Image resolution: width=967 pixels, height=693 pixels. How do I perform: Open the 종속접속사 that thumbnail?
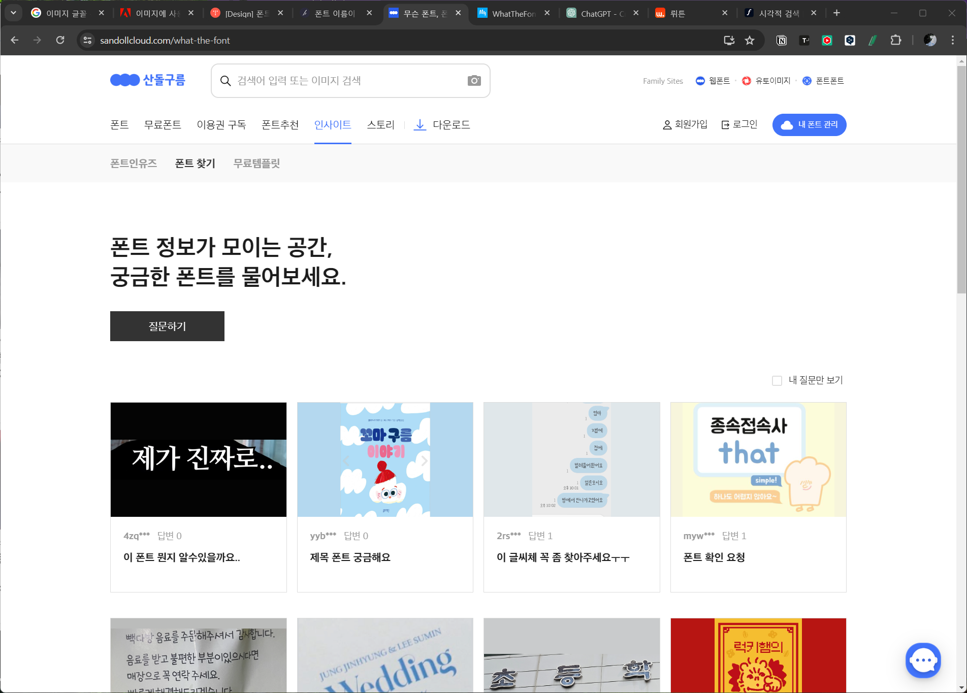(758, 459)
